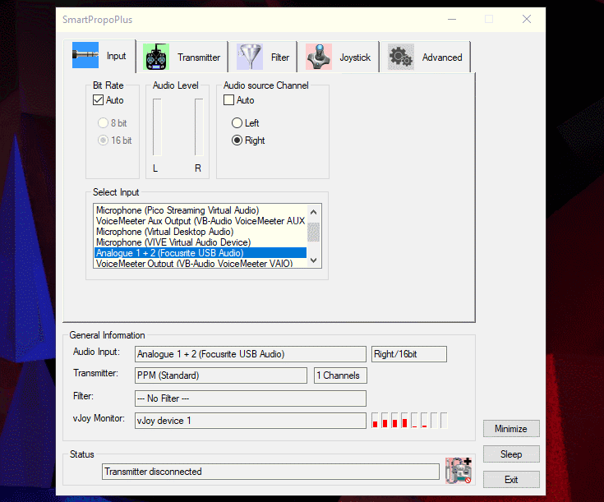The width and height of the screenshot is (604, 502).
Task: Click the vJoy device 1 field
Action: pos(251,421)
